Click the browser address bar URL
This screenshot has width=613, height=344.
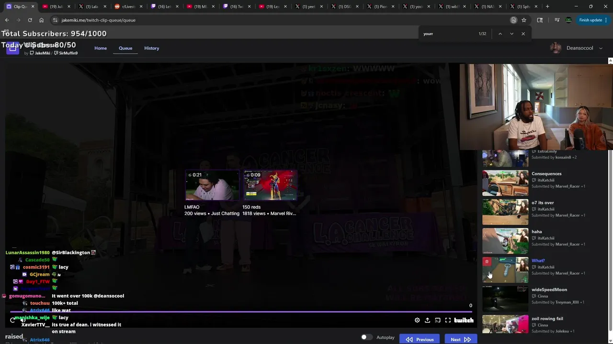tap(98, 20)
